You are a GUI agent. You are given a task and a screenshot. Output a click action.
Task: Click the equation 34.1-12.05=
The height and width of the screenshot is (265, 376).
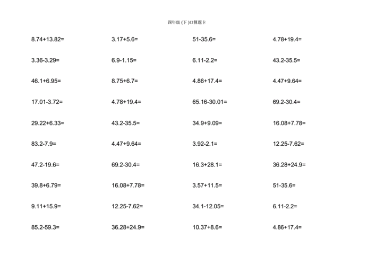[208, 206]
